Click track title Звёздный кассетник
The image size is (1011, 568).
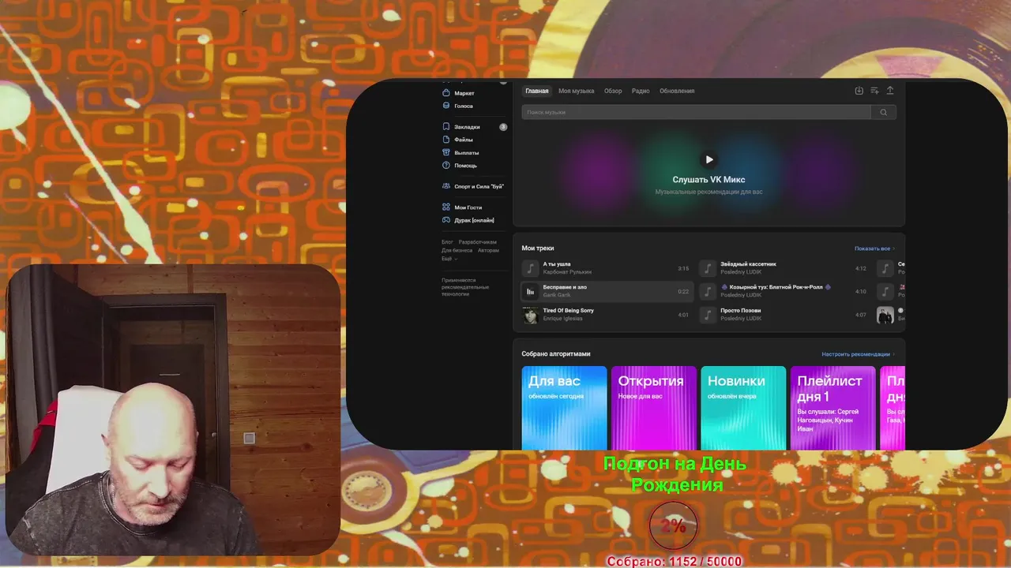(748, 264)
